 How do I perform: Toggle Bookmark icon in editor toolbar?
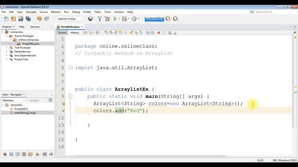pos(141,32)
